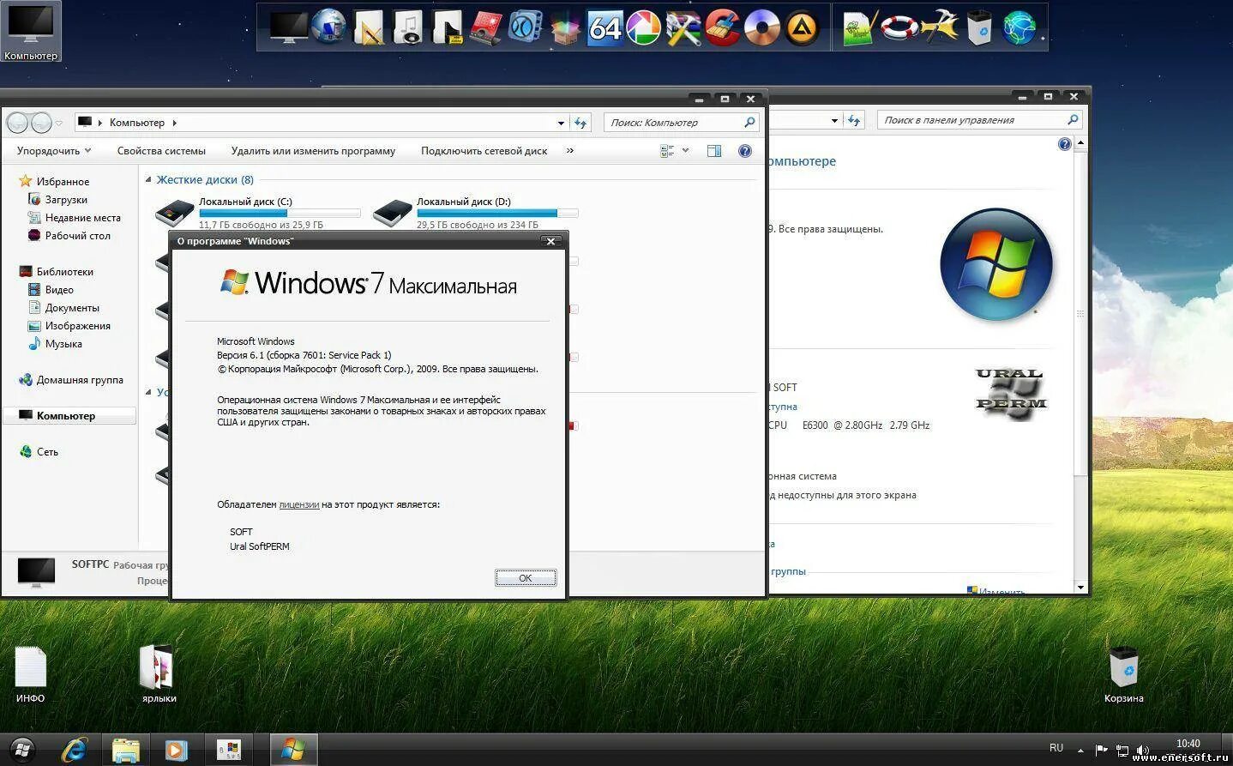The height and width of the screenshot is (766, 1233).
Task: Click the Explorer back navigation button
Action: (17, 123)
